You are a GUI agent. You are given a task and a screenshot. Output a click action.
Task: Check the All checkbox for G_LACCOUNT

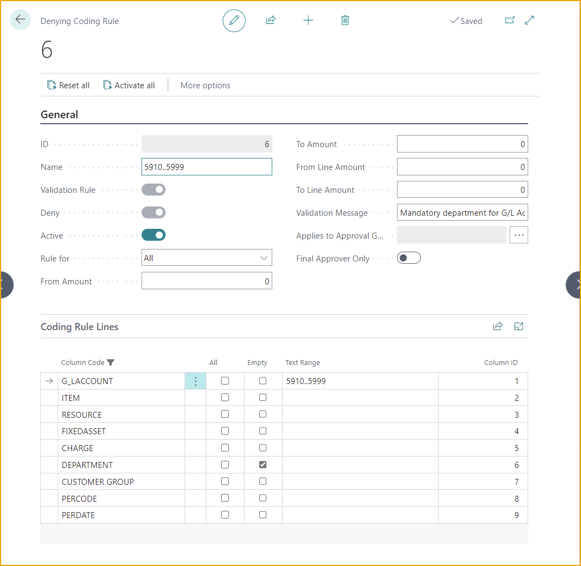click(225, 381)
